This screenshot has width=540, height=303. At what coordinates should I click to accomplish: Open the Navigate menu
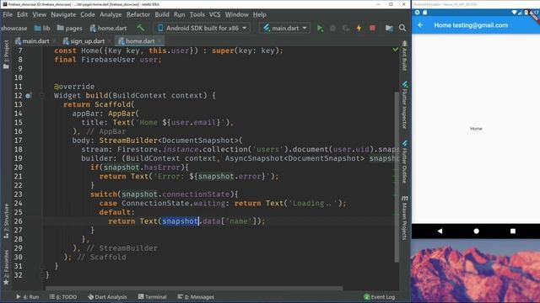pos(63,14)
